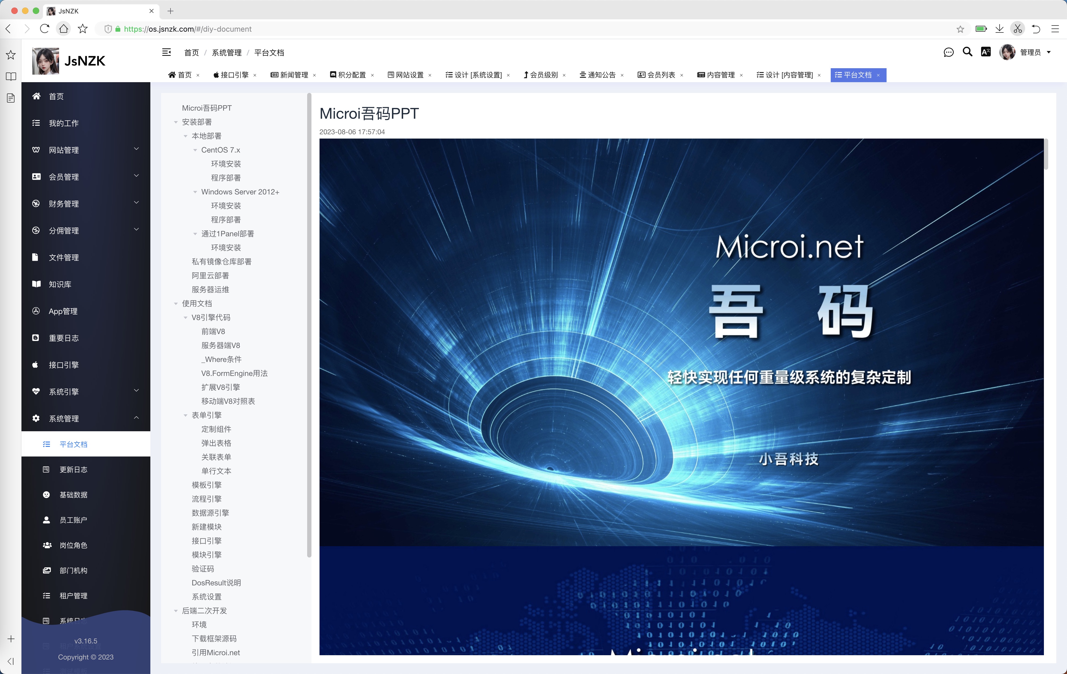Collapse the 安装部署 tree node
The height and width of the screenshot is (674, 1067).
tap(176, 122)
